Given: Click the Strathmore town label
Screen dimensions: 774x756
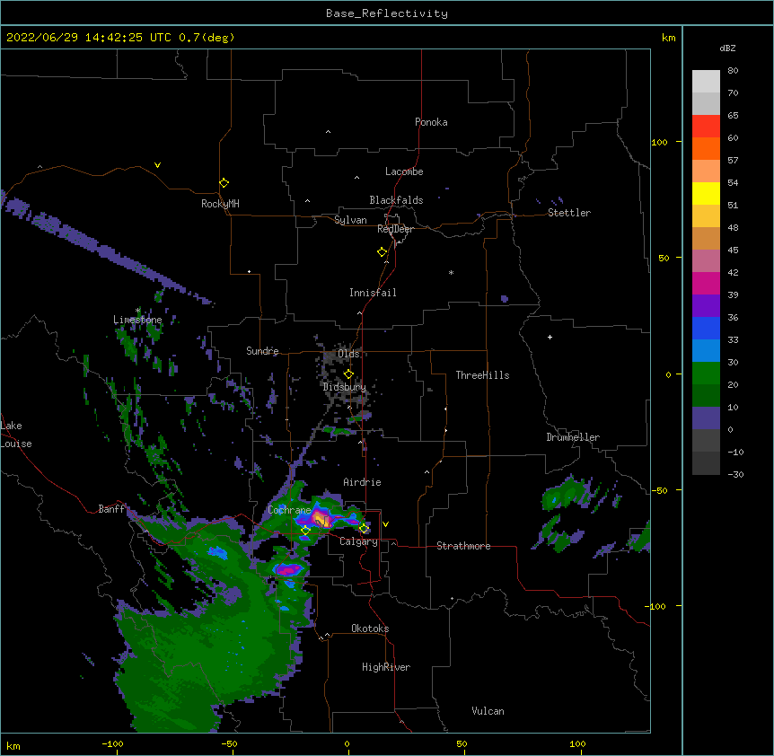Looking at the screenshot, I should click(463, 546).
